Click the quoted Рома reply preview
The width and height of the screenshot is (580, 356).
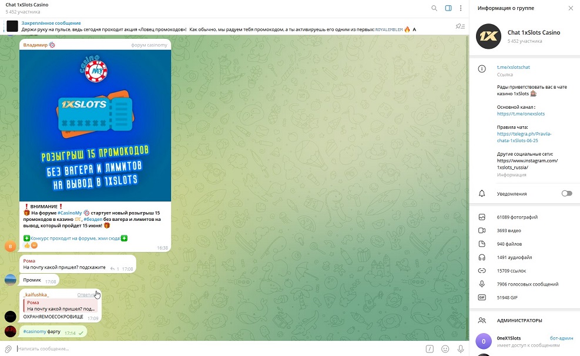tap(61, 305)
